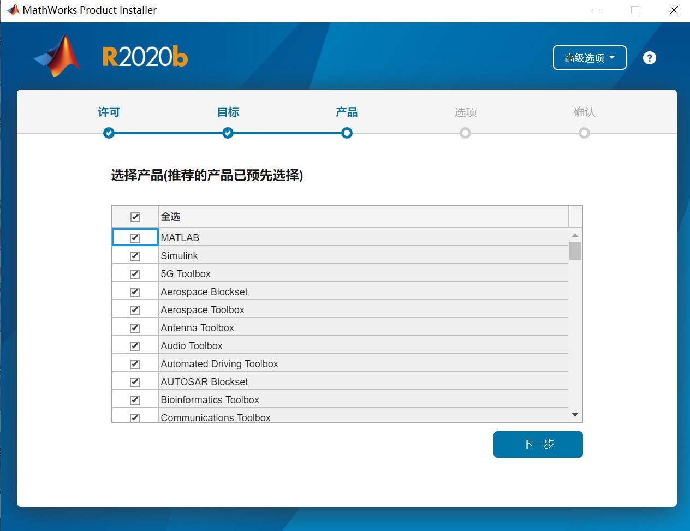This screenshot has height=531, width=690.
Task: Uncheck the 5G Toolbox checkbox
Action: click(x=135, y=274)
